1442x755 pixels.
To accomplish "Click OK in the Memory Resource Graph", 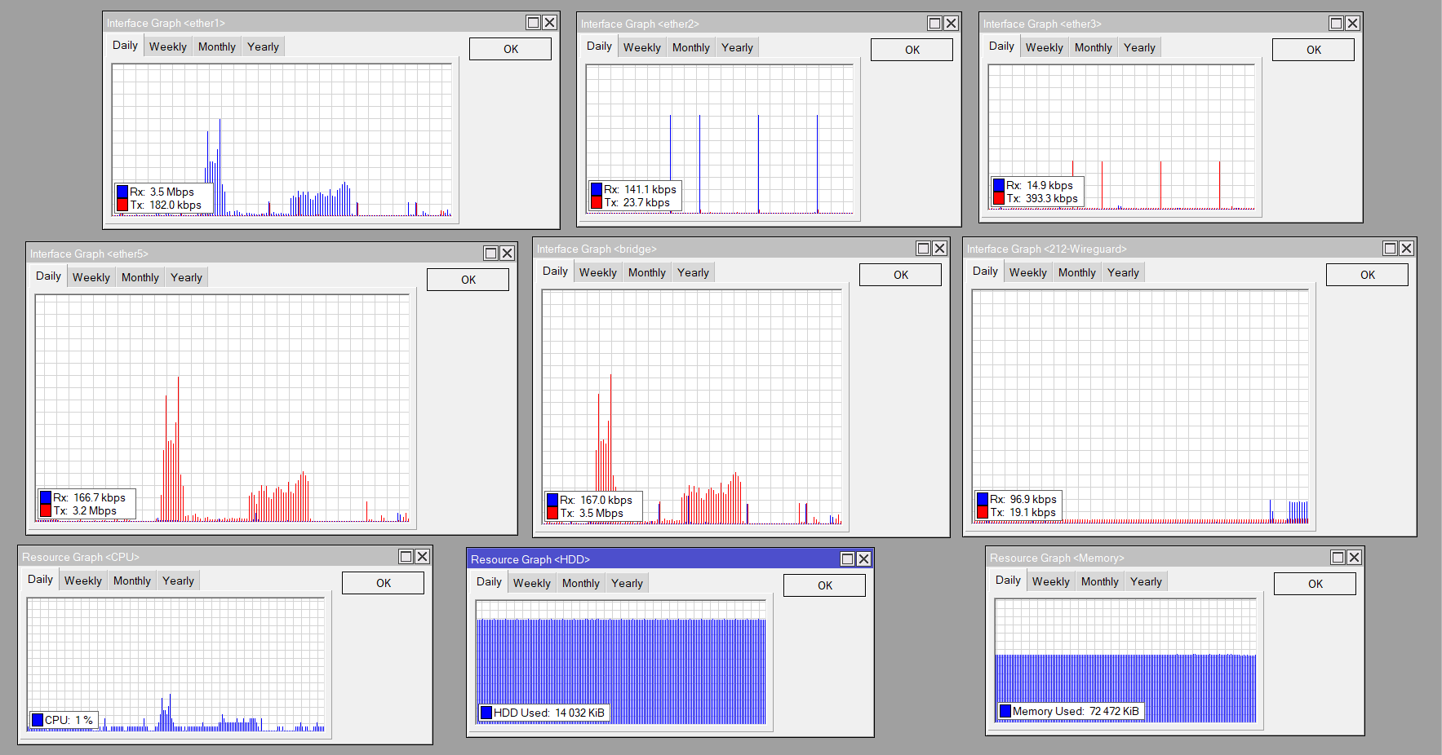I will pyautogui.click(x=1315, y=584).
